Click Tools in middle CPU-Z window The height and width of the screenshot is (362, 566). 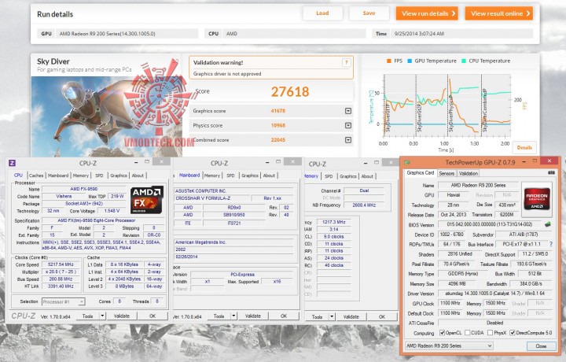(x=219, y=316)
